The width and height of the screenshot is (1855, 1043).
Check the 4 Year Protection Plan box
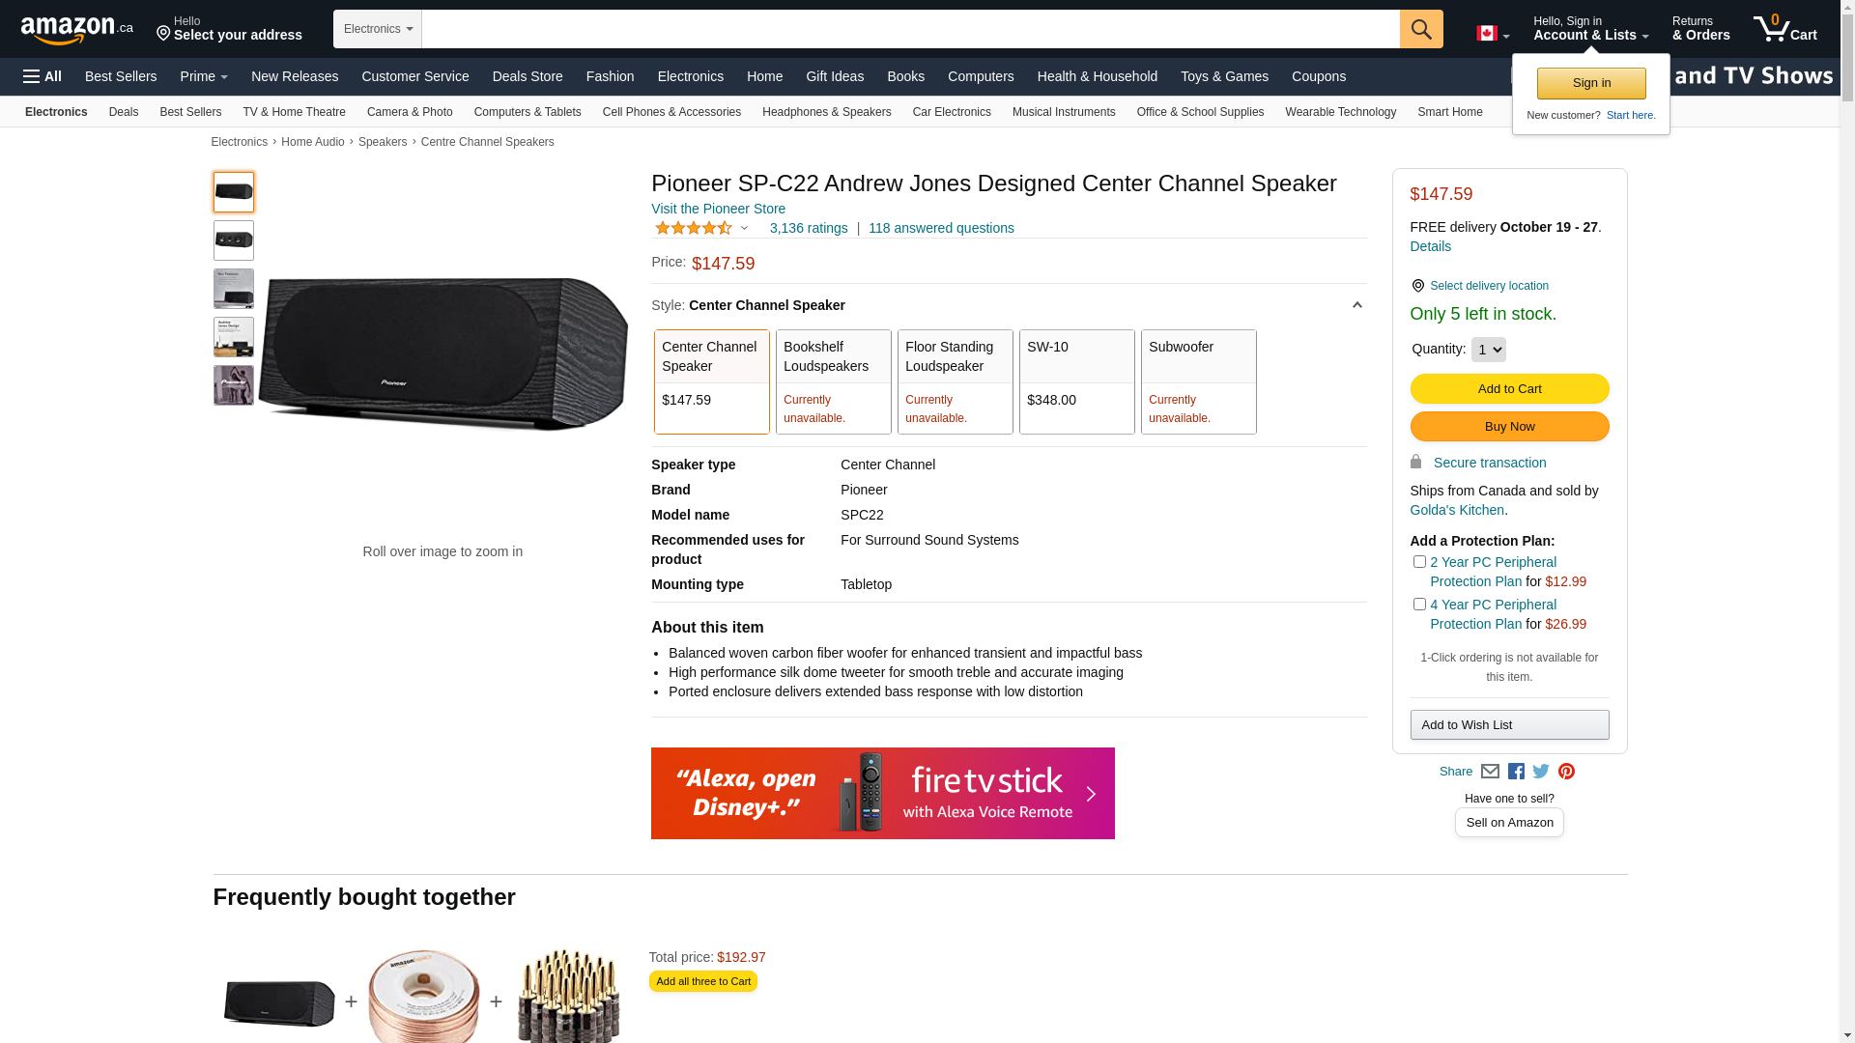[x=1419, y=605]
